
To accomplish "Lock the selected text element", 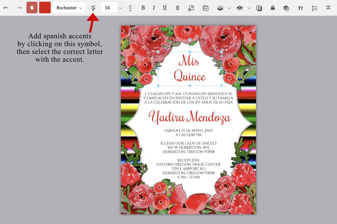I will coord(272,7).
